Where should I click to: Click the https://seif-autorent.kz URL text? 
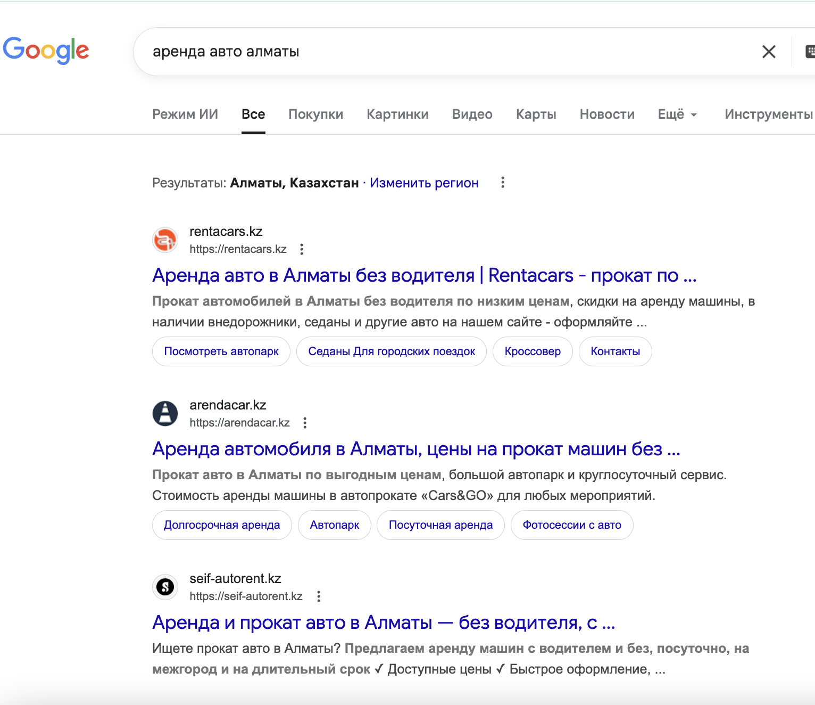point(246,596)
